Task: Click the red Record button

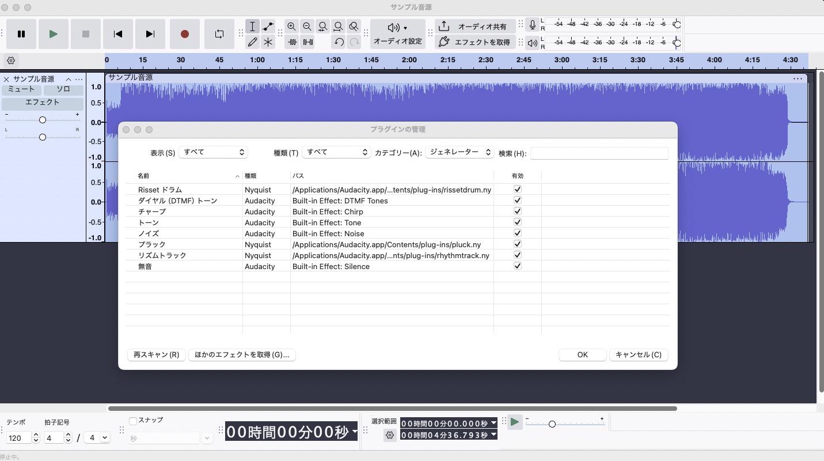Action: click(x=185, y=34)
